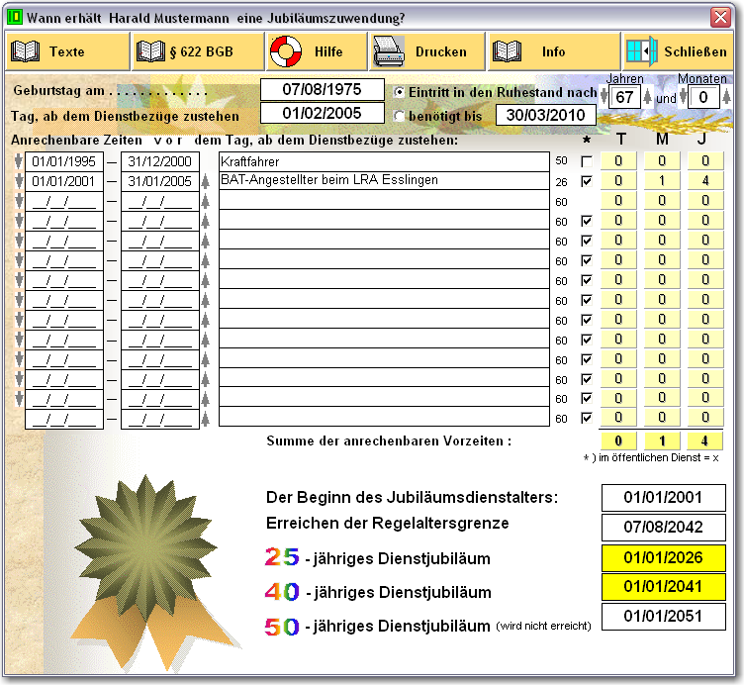Screen dimensions: 744x685
Task: Click the start date field 01/01/1995
Action: tap(64, 161)
